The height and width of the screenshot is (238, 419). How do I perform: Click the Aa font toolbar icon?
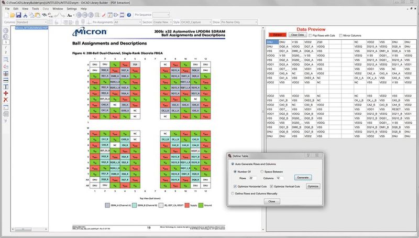click(70, 15)
